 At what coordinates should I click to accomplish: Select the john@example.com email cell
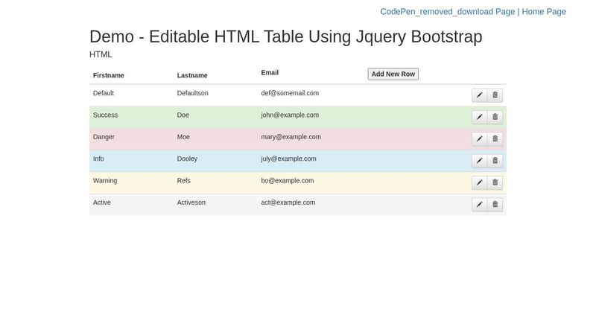click(290, 115)
